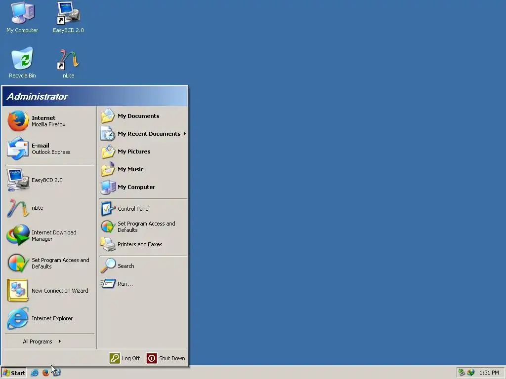Open Internet Download Manager
This screenshot has height=379, width=506.
[50, 235]
